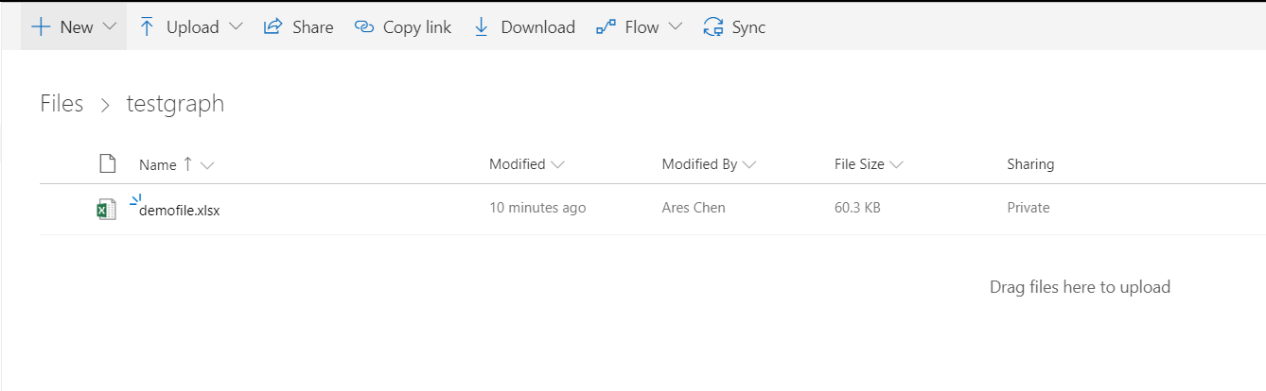Click the file type column header icon
The width and height of the screenshot is (1266, 391).
(x=108, y=164)
